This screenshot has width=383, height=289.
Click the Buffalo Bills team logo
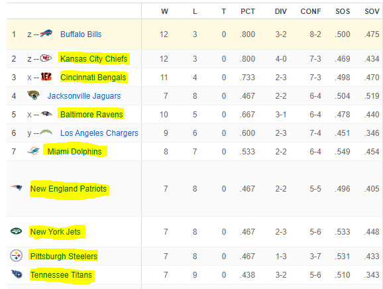click(x=46, y=33)
